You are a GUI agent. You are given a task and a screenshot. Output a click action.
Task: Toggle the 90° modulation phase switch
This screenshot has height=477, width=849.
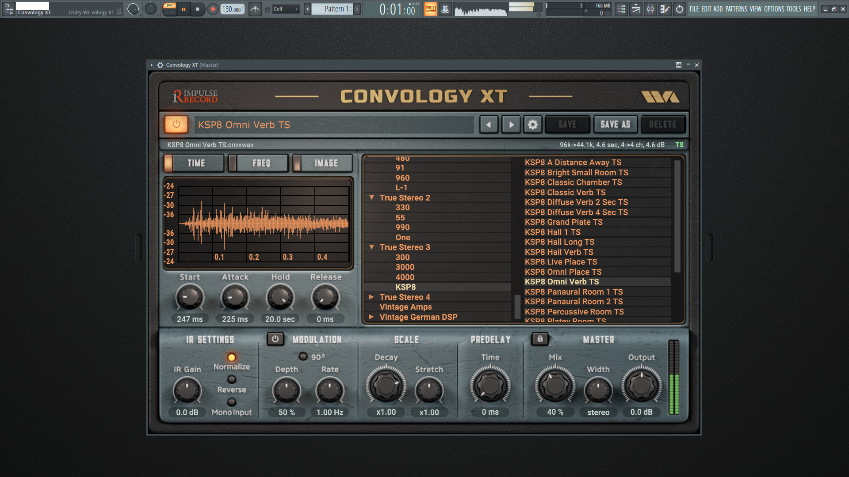(303, 356)
